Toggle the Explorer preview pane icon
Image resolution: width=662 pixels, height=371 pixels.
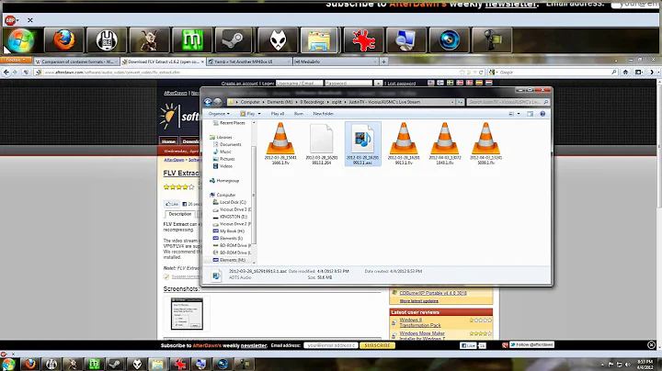(x=531, y=114)
